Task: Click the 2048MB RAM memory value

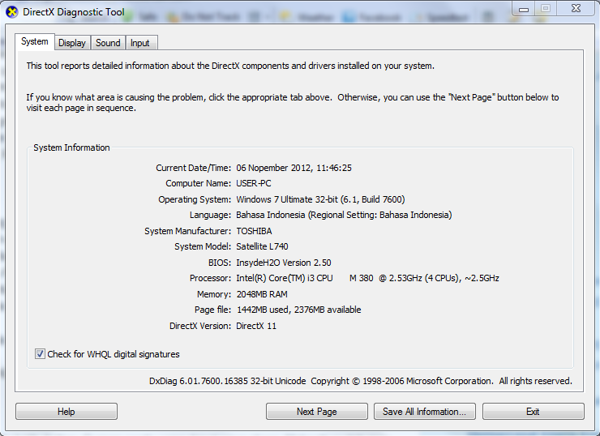Action: click(x=262, y=294)
